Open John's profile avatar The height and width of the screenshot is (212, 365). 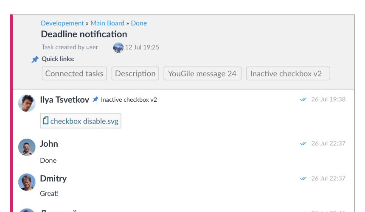(x=27, y=147)
